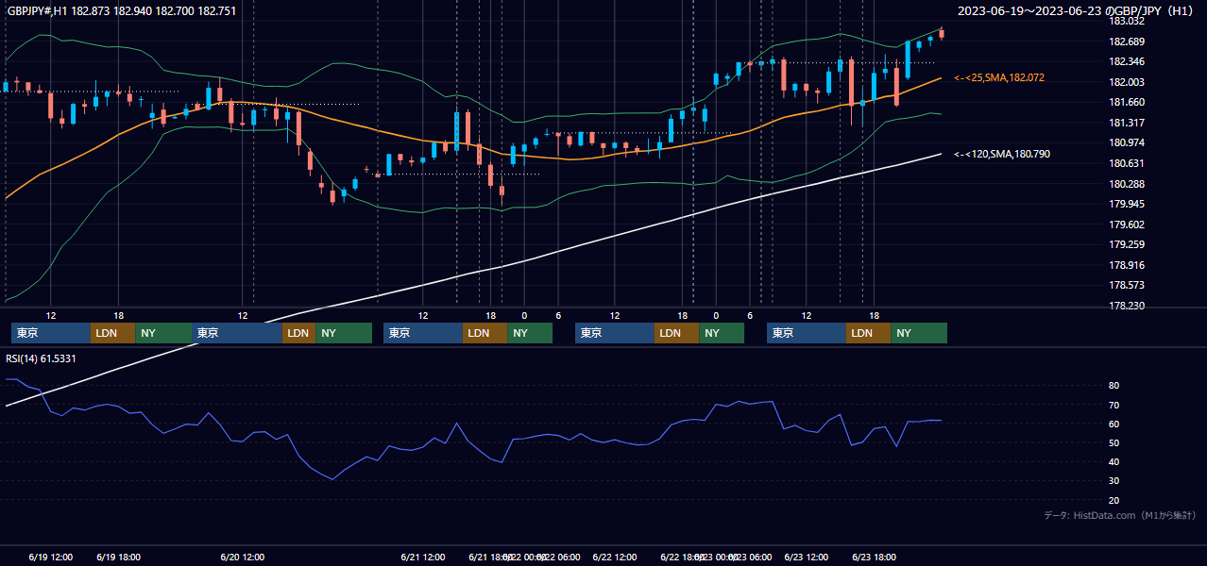Click RSI scale value 40
Viewport: 1207px width, 566px height.
pos(1114,461)
